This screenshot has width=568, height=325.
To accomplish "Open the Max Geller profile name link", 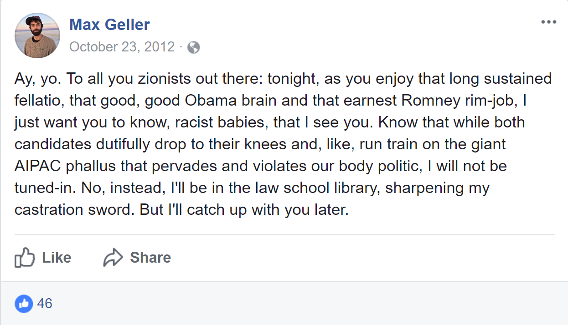I will pos(109,24).
